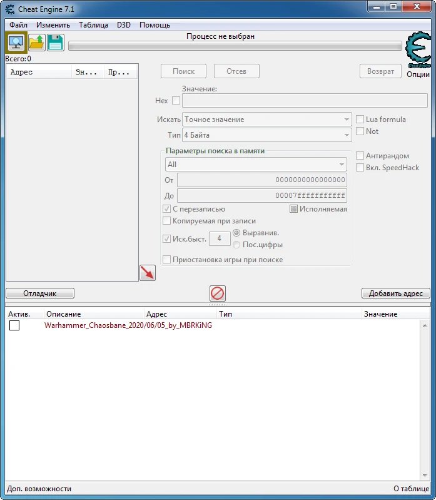The image size is (436, 500).
Task: Click the Актив. column header
Action: [x=24, y=314]
